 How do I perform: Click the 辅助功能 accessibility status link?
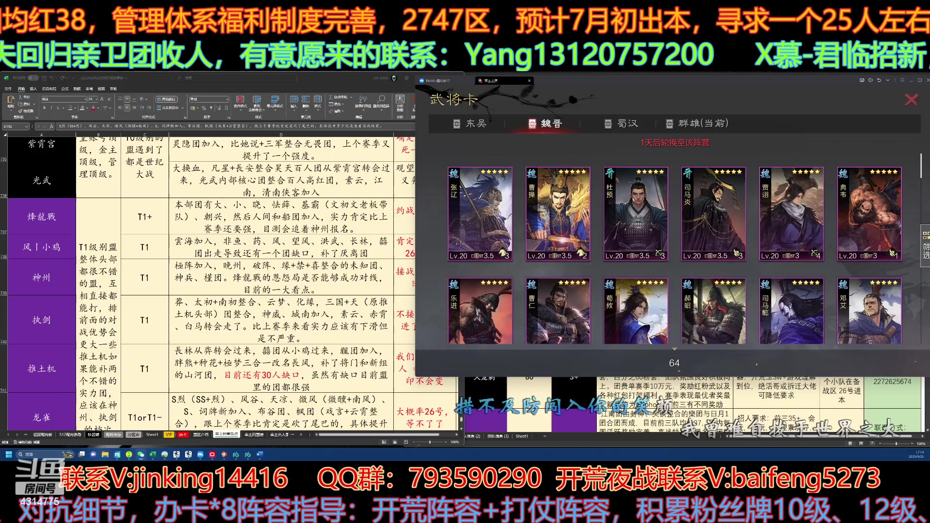click(x=26, y=442)
